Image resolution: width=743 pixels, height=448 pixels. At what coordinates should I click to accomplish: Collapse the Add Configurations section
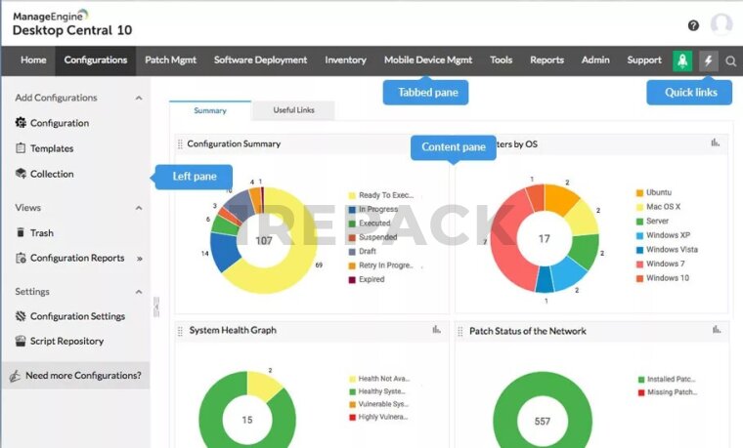(139, 98)
